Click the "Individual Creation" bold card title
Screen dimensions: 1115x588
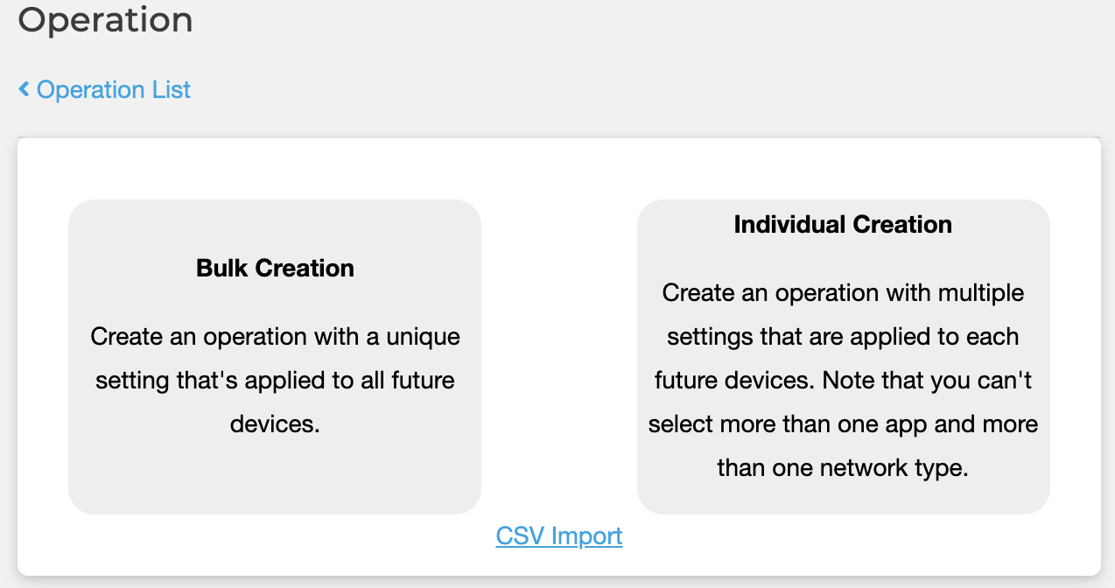[x=843, y=224]
